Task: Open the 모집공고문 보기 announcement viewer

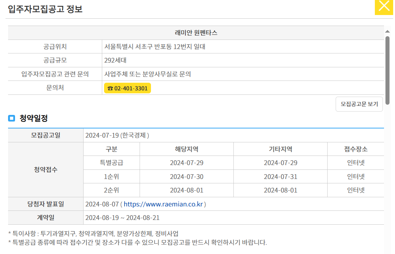Action: [x=359, y=104]
